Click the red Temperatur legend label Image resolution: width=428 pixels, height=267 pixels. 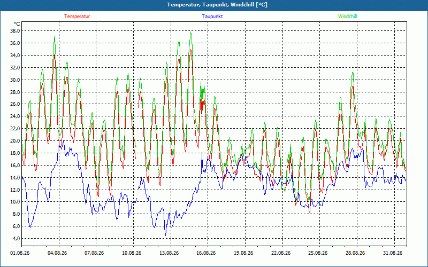77,17
